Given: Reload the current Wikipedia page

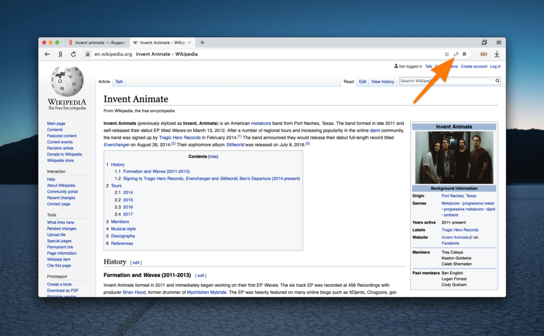Looking at the screenshot, I should (x=73, y=54).
